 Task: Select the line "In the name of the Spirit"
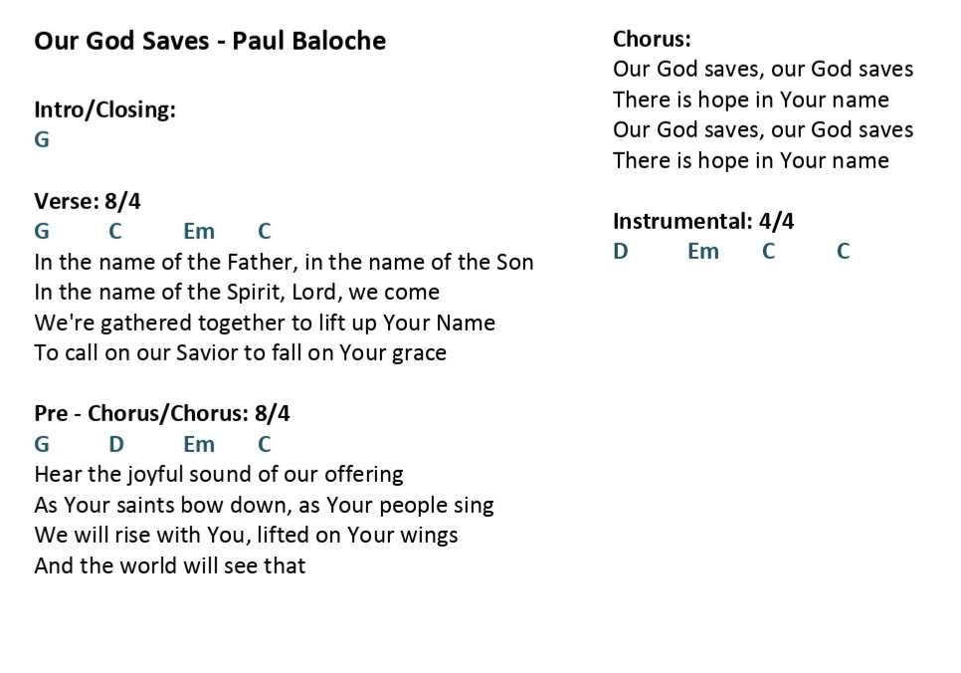237,293
